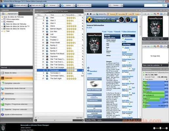
Task: Click the TV series icon on the Lost row
Action: (47, 34)
